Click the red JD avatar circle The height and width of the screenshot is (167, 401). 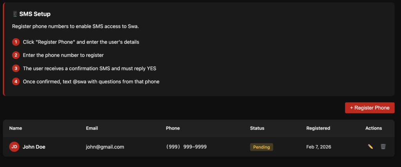click(x=14, y=147)
